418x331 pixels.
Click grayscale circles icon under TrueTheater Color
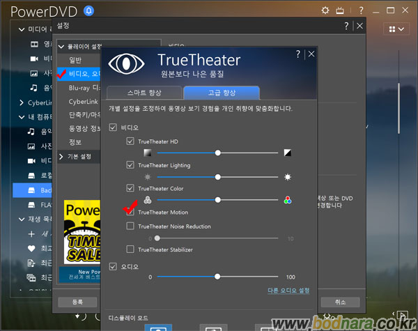pos(148,200)
